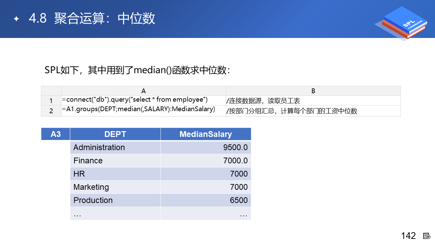Viewport: 435px width, 244px height.
Task: Click the page number 142
Action: click(x=408, y=236)
